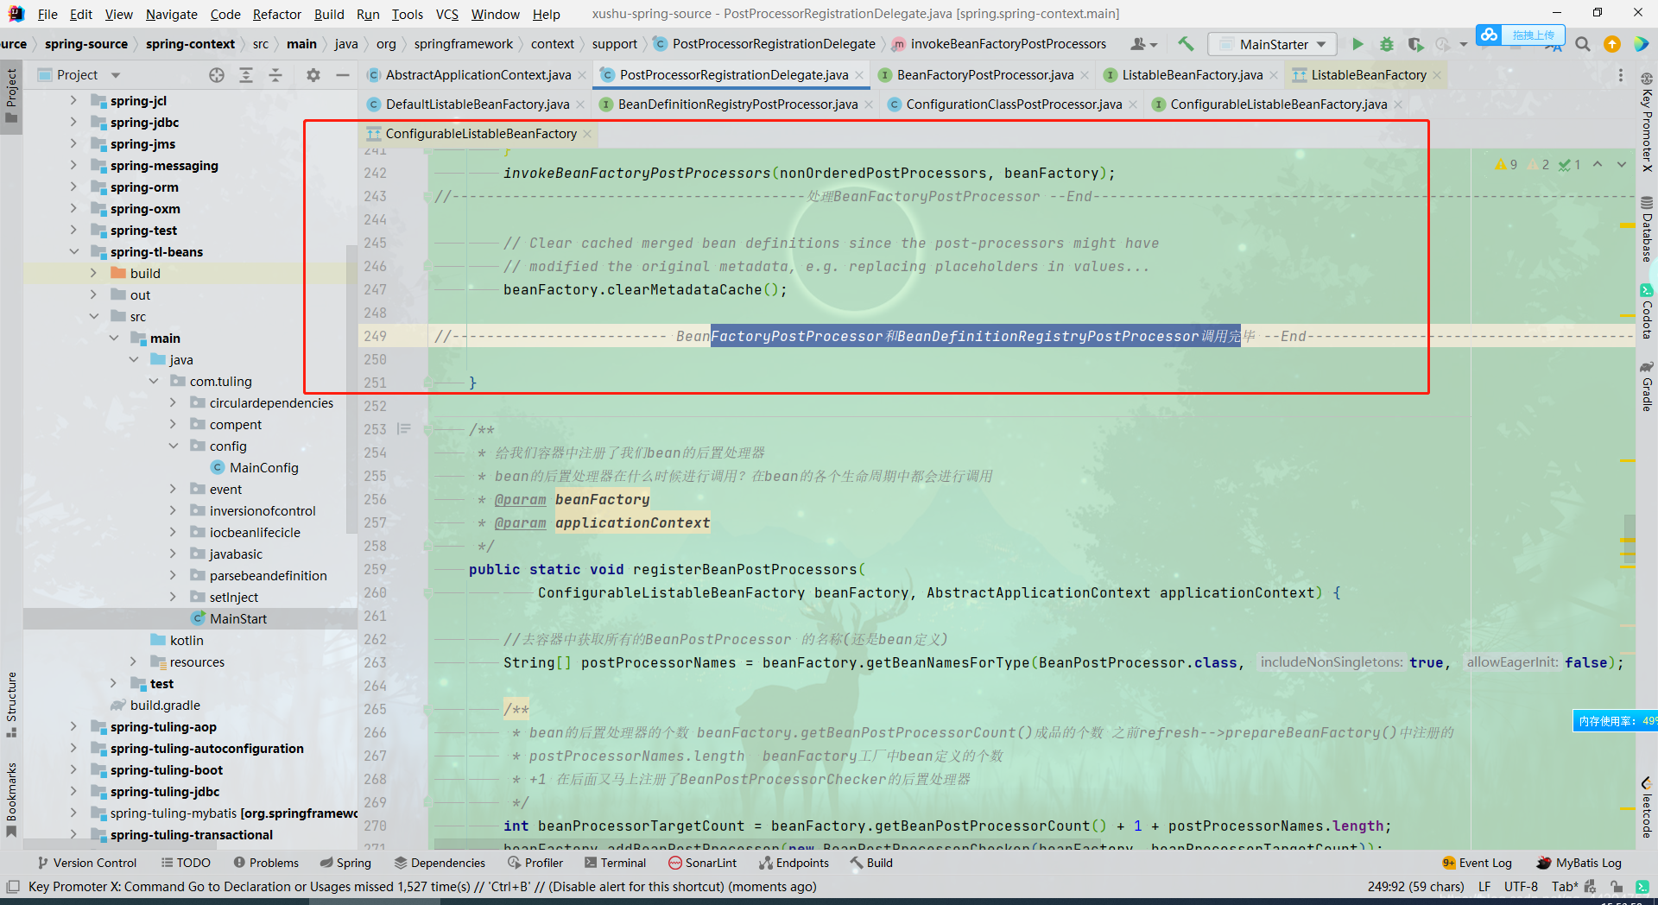Open MainStarter run configuration dropdown
Screen dimensions: 1658x905
tap(1272, 44)
